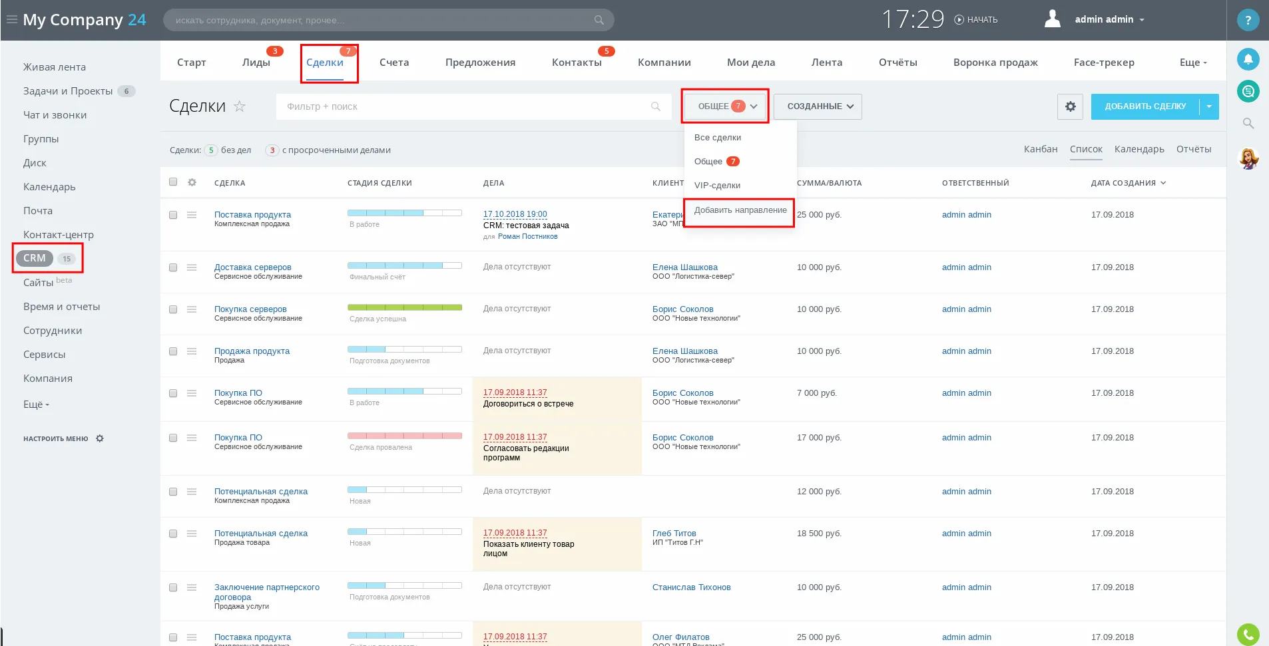Image resolution: width=1269 pixels, height=646 pixels.
Task: Click the hamburger menu icon by My Company
Action: (x=11, y=19)
